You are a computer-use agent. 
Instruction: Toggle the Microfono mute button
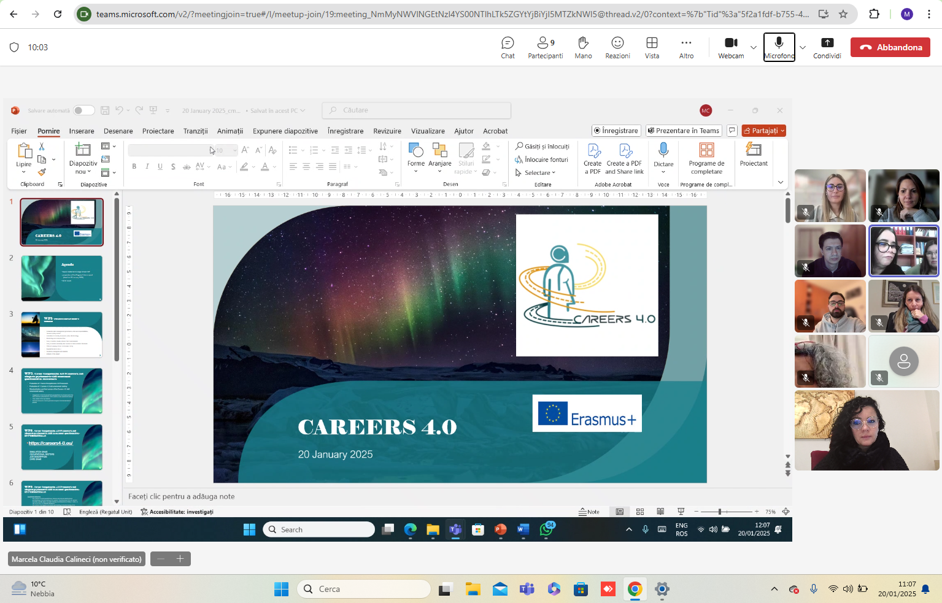779,47
